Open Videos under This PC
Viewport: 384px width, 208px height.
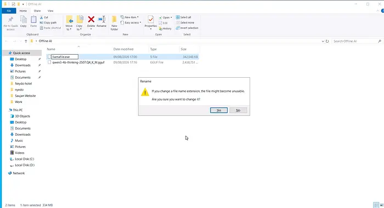click(x=19, y=153)
